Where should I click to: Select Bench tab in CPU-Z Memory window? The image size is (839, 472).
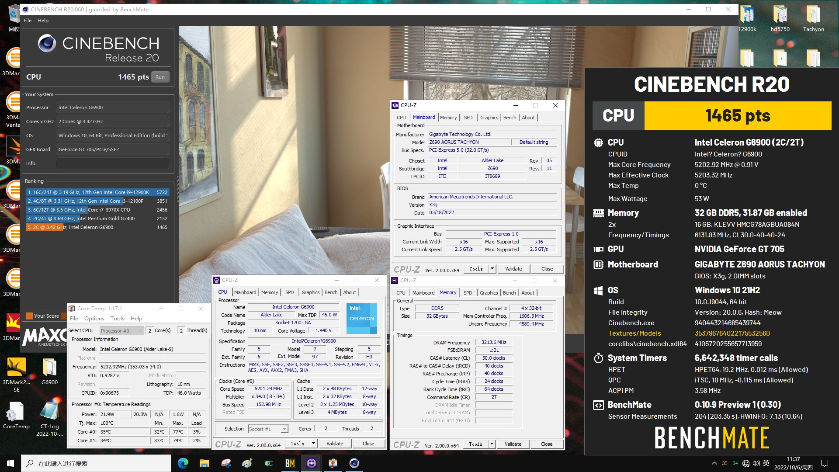(509, 293)
